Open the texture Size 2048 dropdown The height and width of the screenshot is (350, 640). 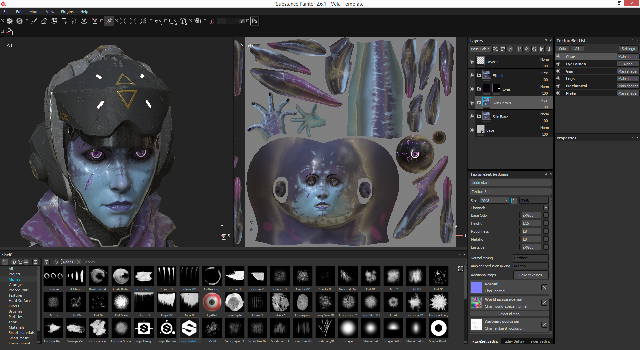coord(494,201)
